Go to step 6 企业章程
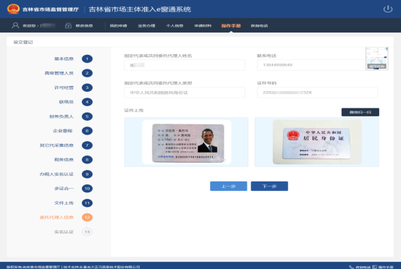 87,131
